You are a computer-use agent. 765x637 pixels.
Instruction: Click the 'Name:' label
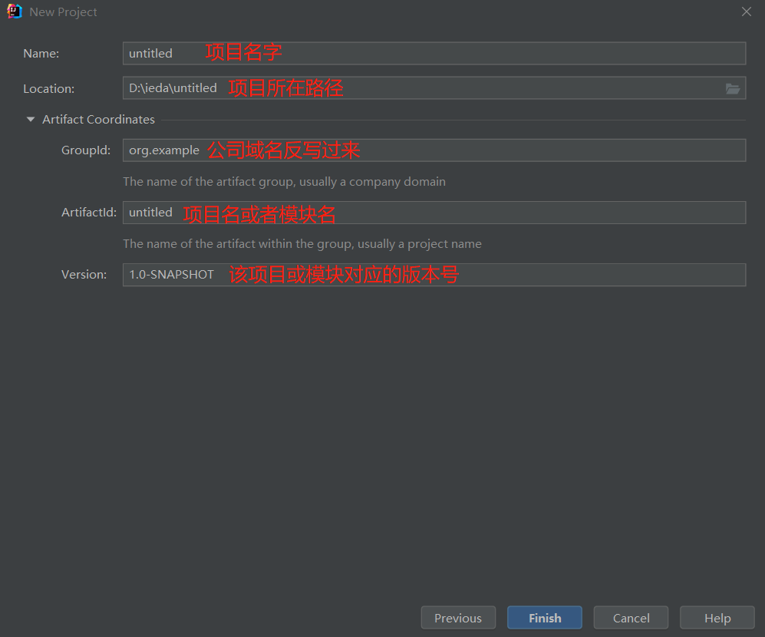point(41,53)
